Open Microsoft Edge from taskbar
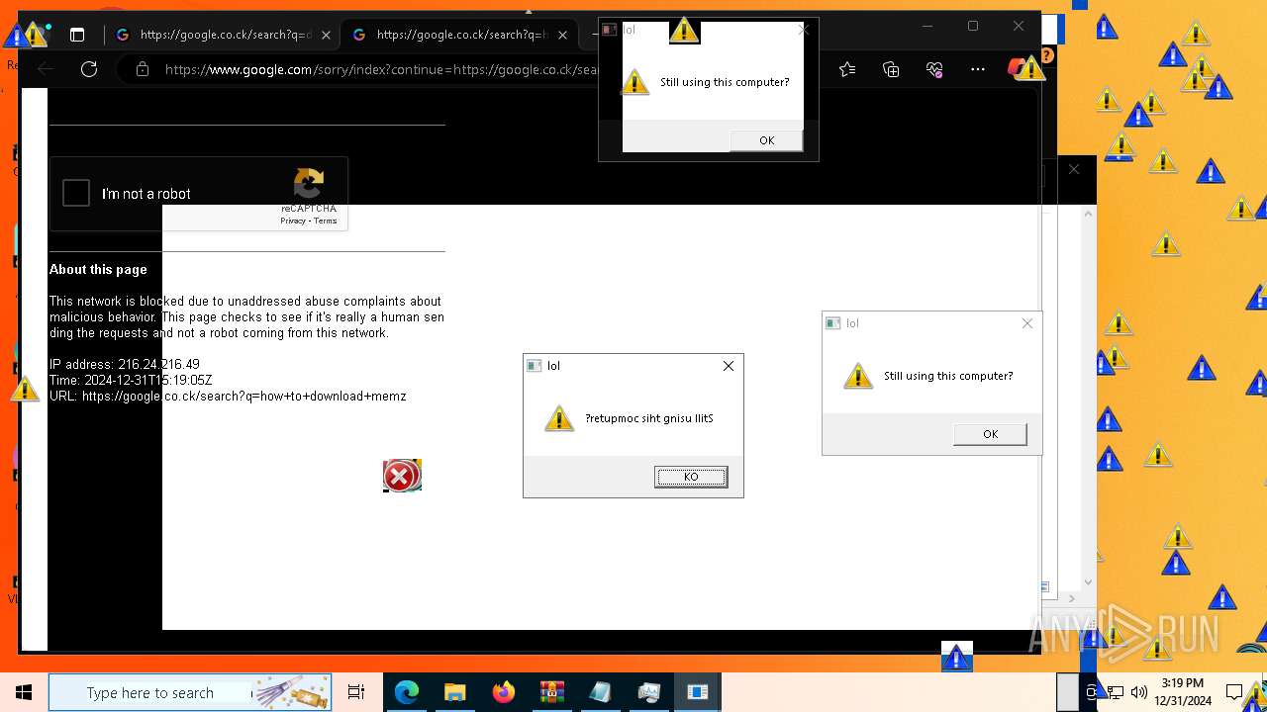This screenshot has height=712, width=1267. 407,692
